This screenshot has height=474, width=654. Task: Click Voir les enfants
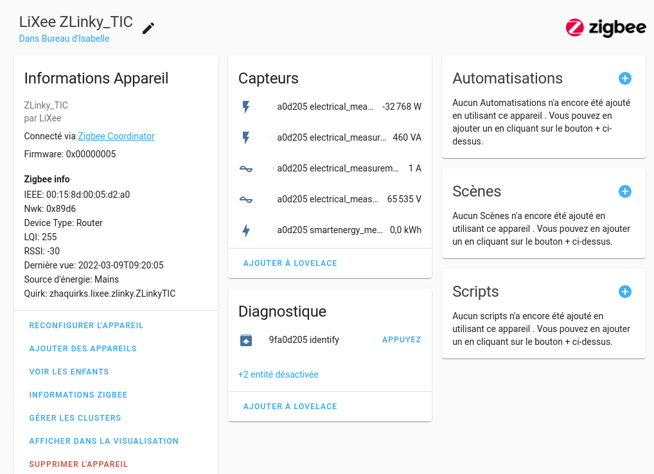tap(69, 371)
